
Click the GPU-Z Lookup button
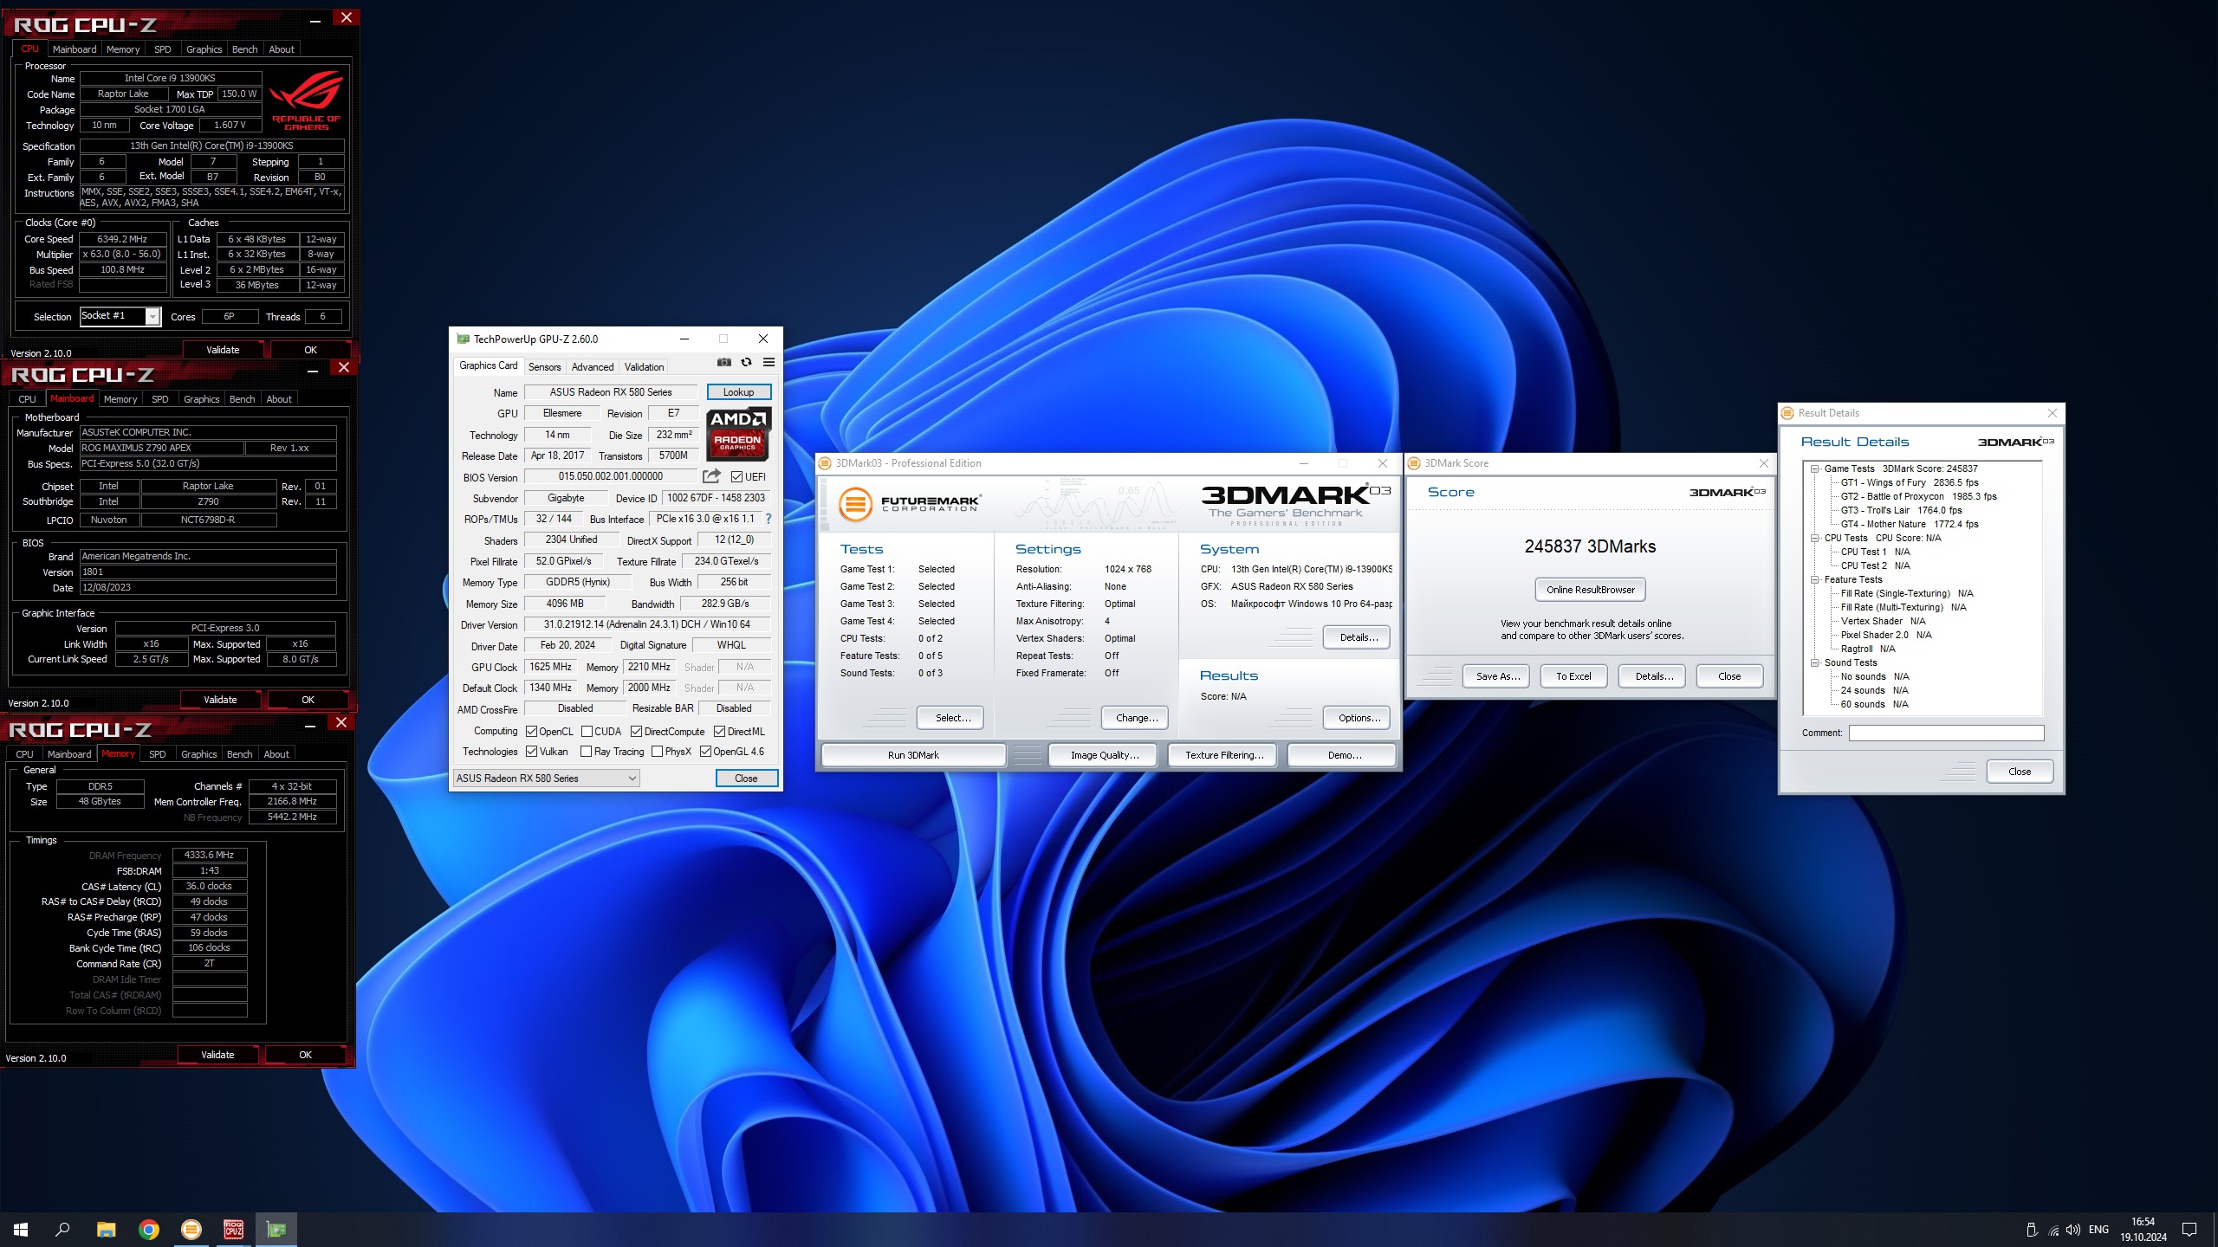pyautogui.click(x=738, y=392)
